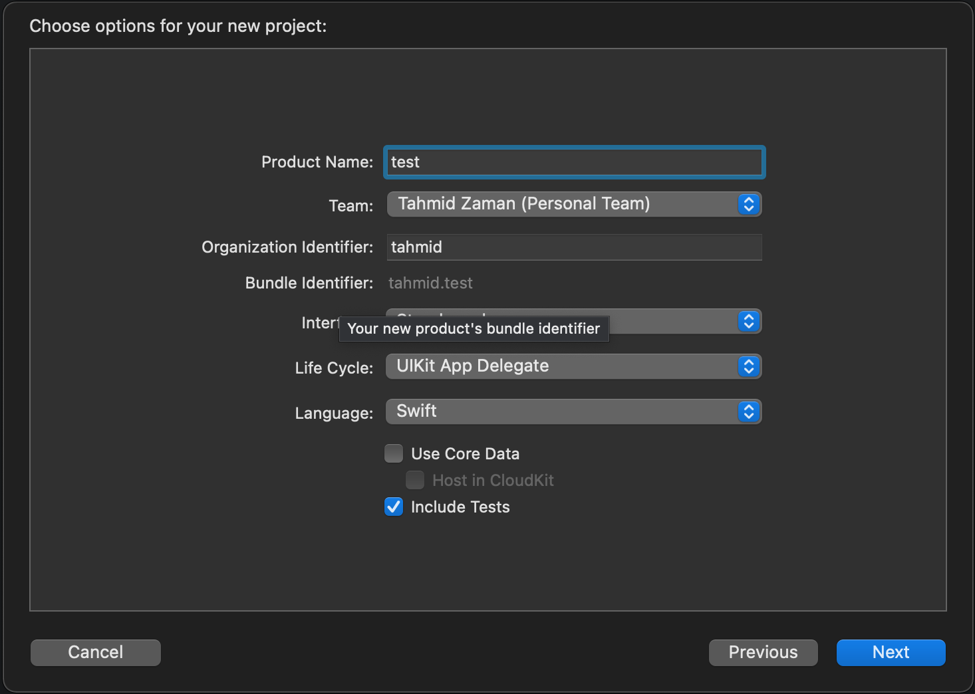Viewport: 975px width, 694px height.
Task: Click the Use Core Data label text
Action: click(465, 454)
